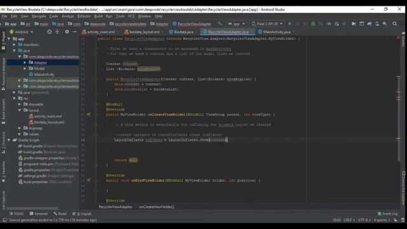Open the Navigate menu
Image resolution: width=407 pixels, height=229 pixels.
coord(39,16)
